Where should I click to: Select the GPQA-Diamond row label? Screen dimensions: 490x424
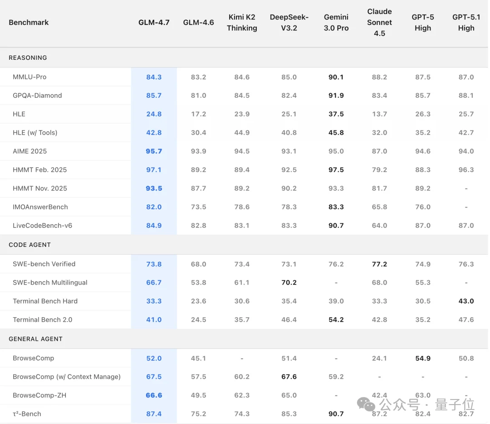tap(37, 96)
